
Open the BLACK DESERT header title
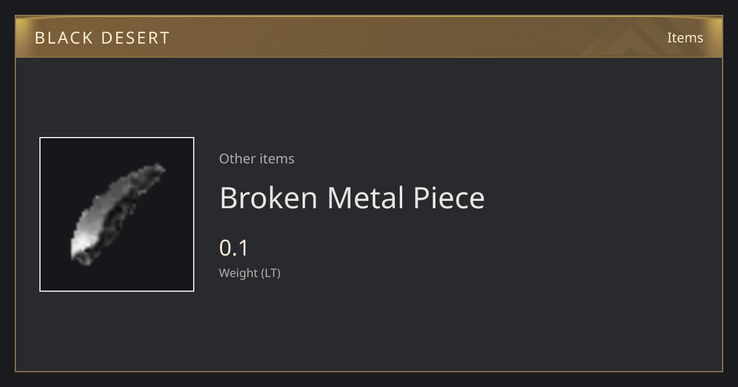(102, 38)
